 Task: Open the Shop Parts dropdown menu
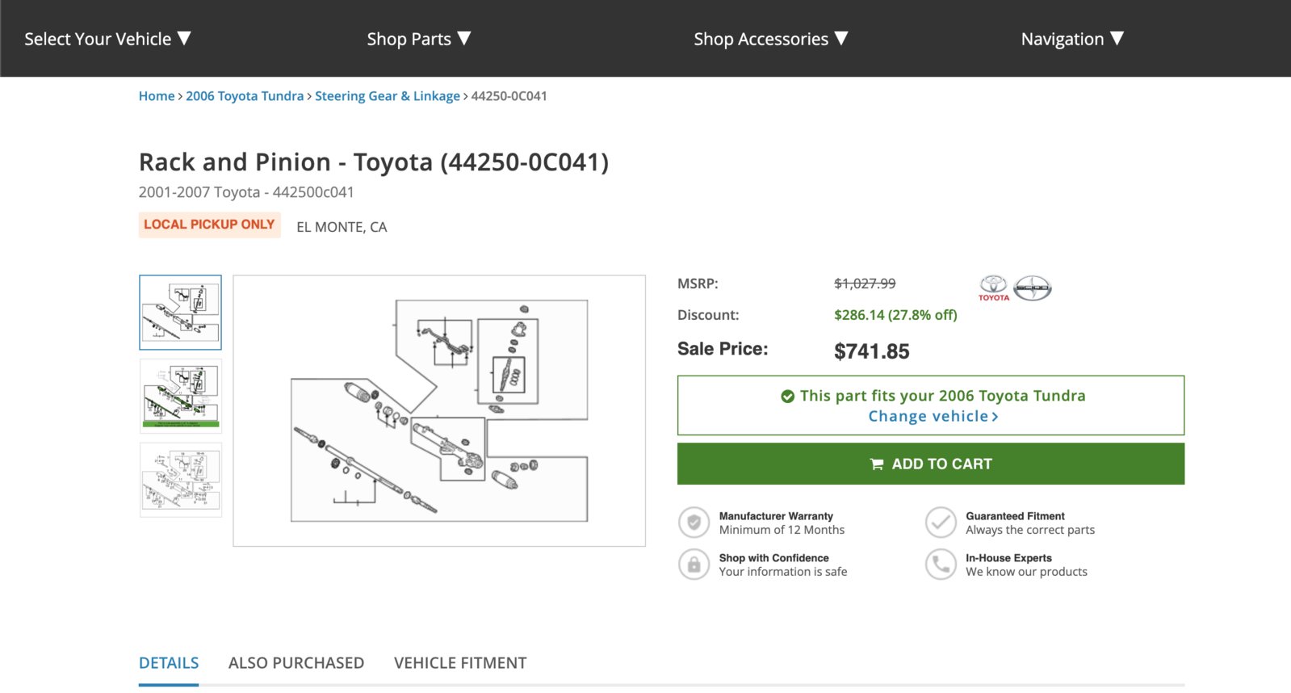(418, 39)
